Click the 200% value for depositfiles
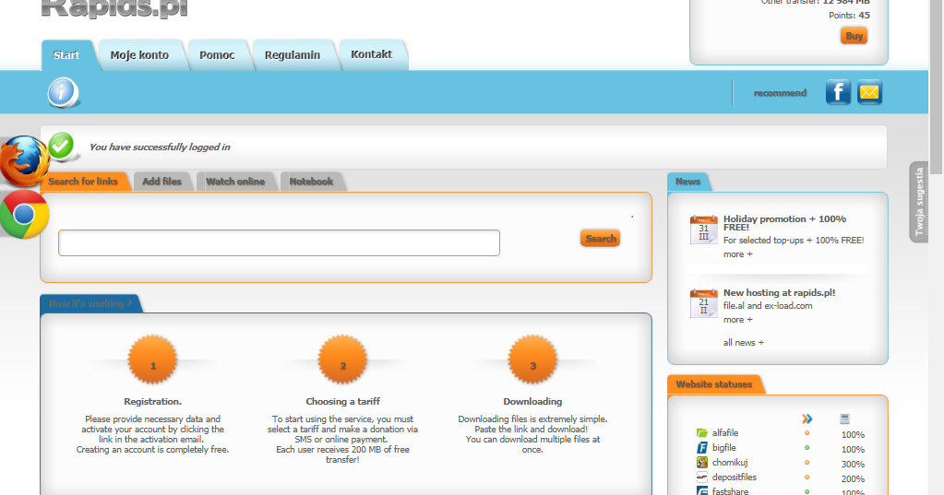 pyautogui.click(x=853, y=479)
